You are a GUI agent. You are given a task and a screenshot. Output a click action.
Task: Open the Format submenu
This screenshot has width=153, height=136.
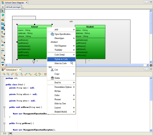(61, 99)
